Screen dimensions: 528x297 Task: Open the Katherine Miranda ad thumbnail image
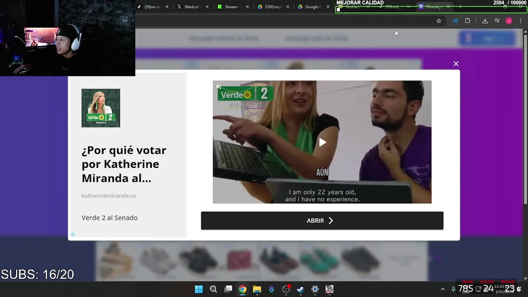click(101, 108)
